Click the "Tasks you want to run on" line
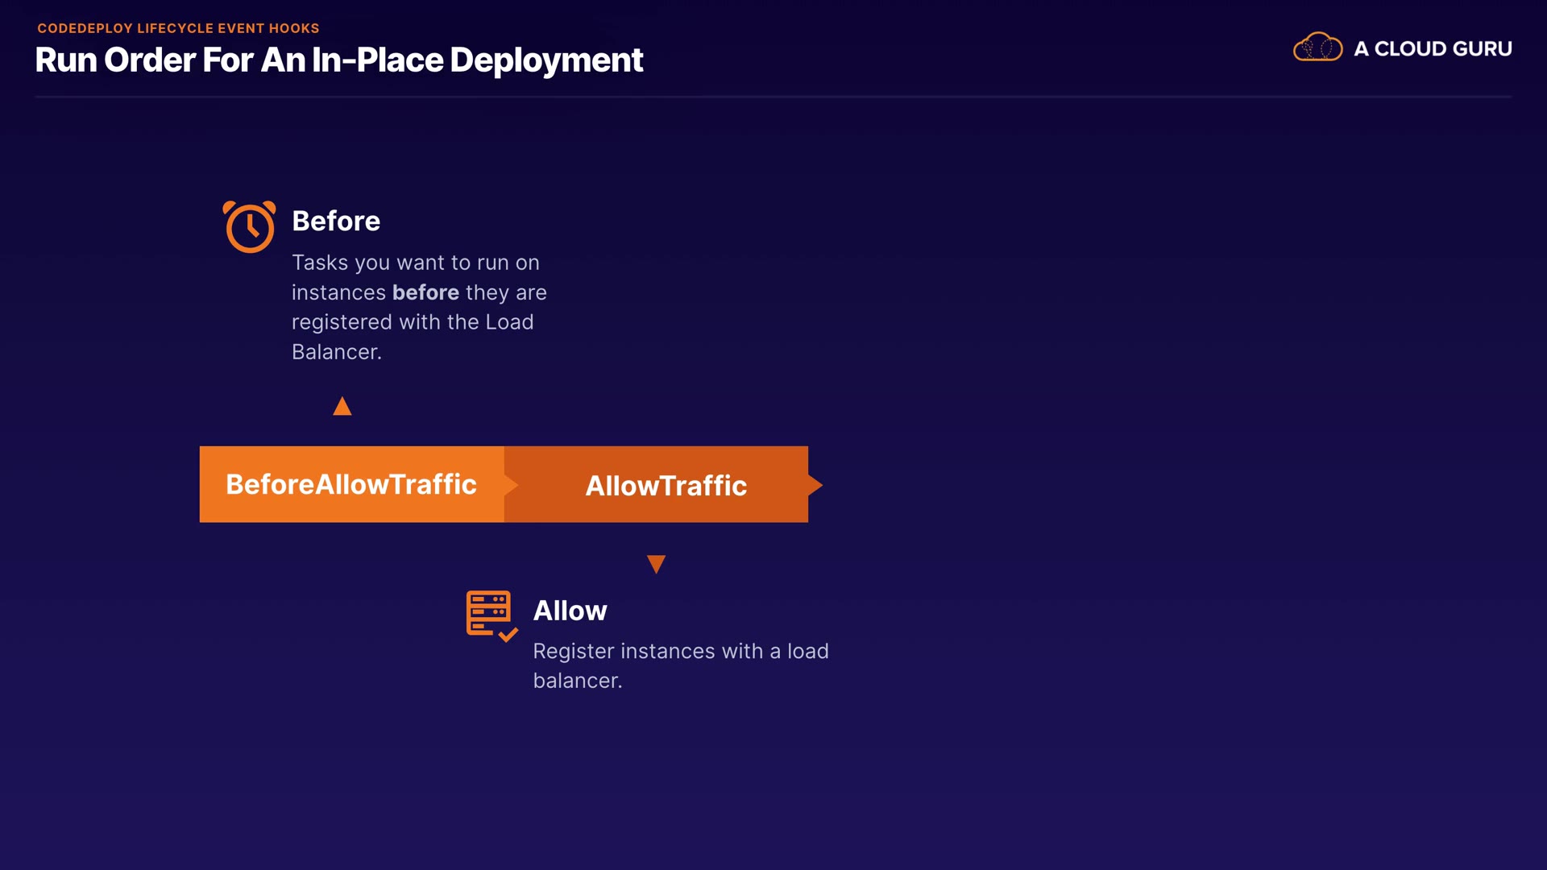 415,263
